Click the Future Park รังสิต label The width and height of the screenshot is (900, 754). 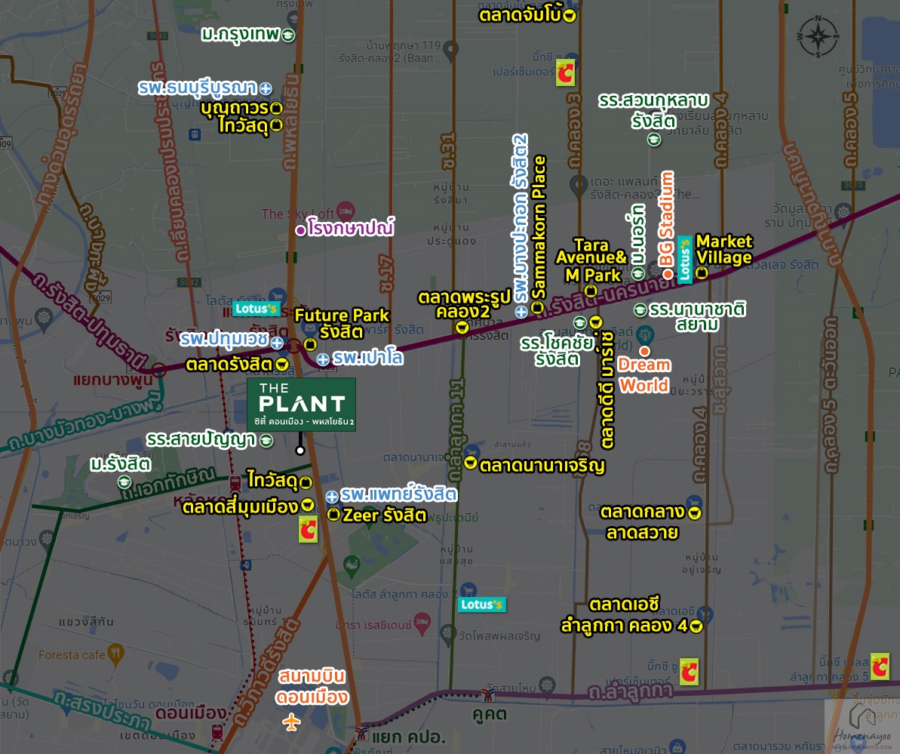pos(342,323)
